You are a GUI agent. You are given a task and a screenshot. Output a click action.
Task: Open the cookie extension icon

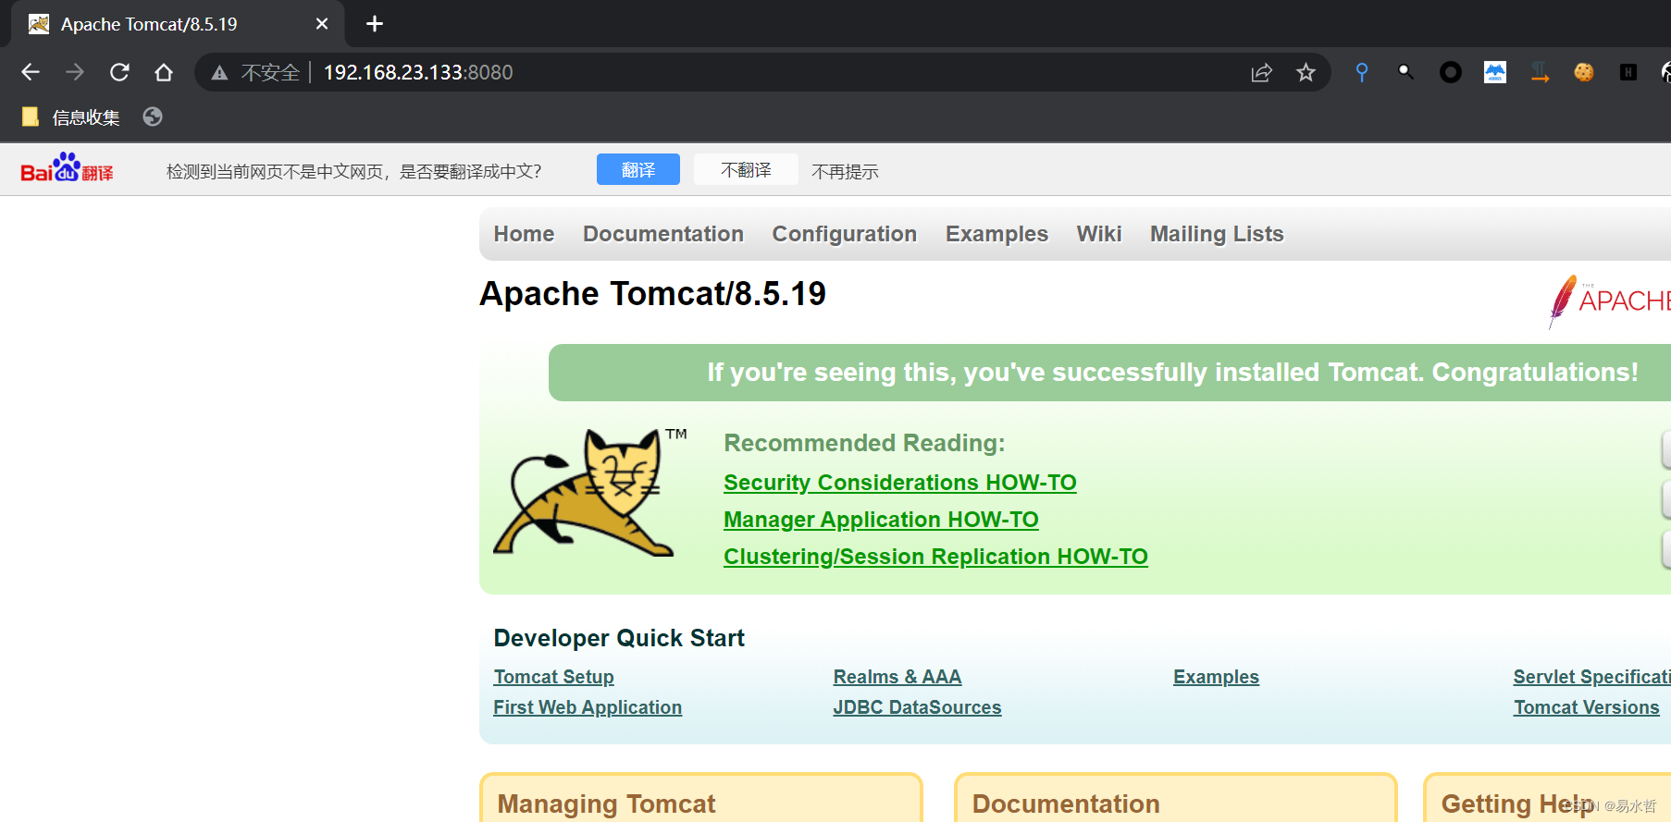[1584, 72]
